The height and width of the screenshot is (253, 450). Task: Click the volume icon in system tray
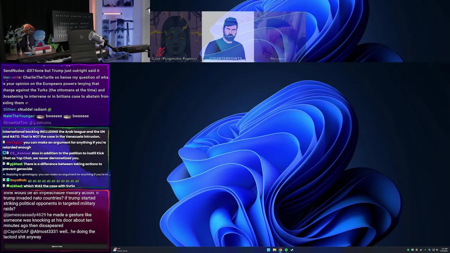[437, 250]
